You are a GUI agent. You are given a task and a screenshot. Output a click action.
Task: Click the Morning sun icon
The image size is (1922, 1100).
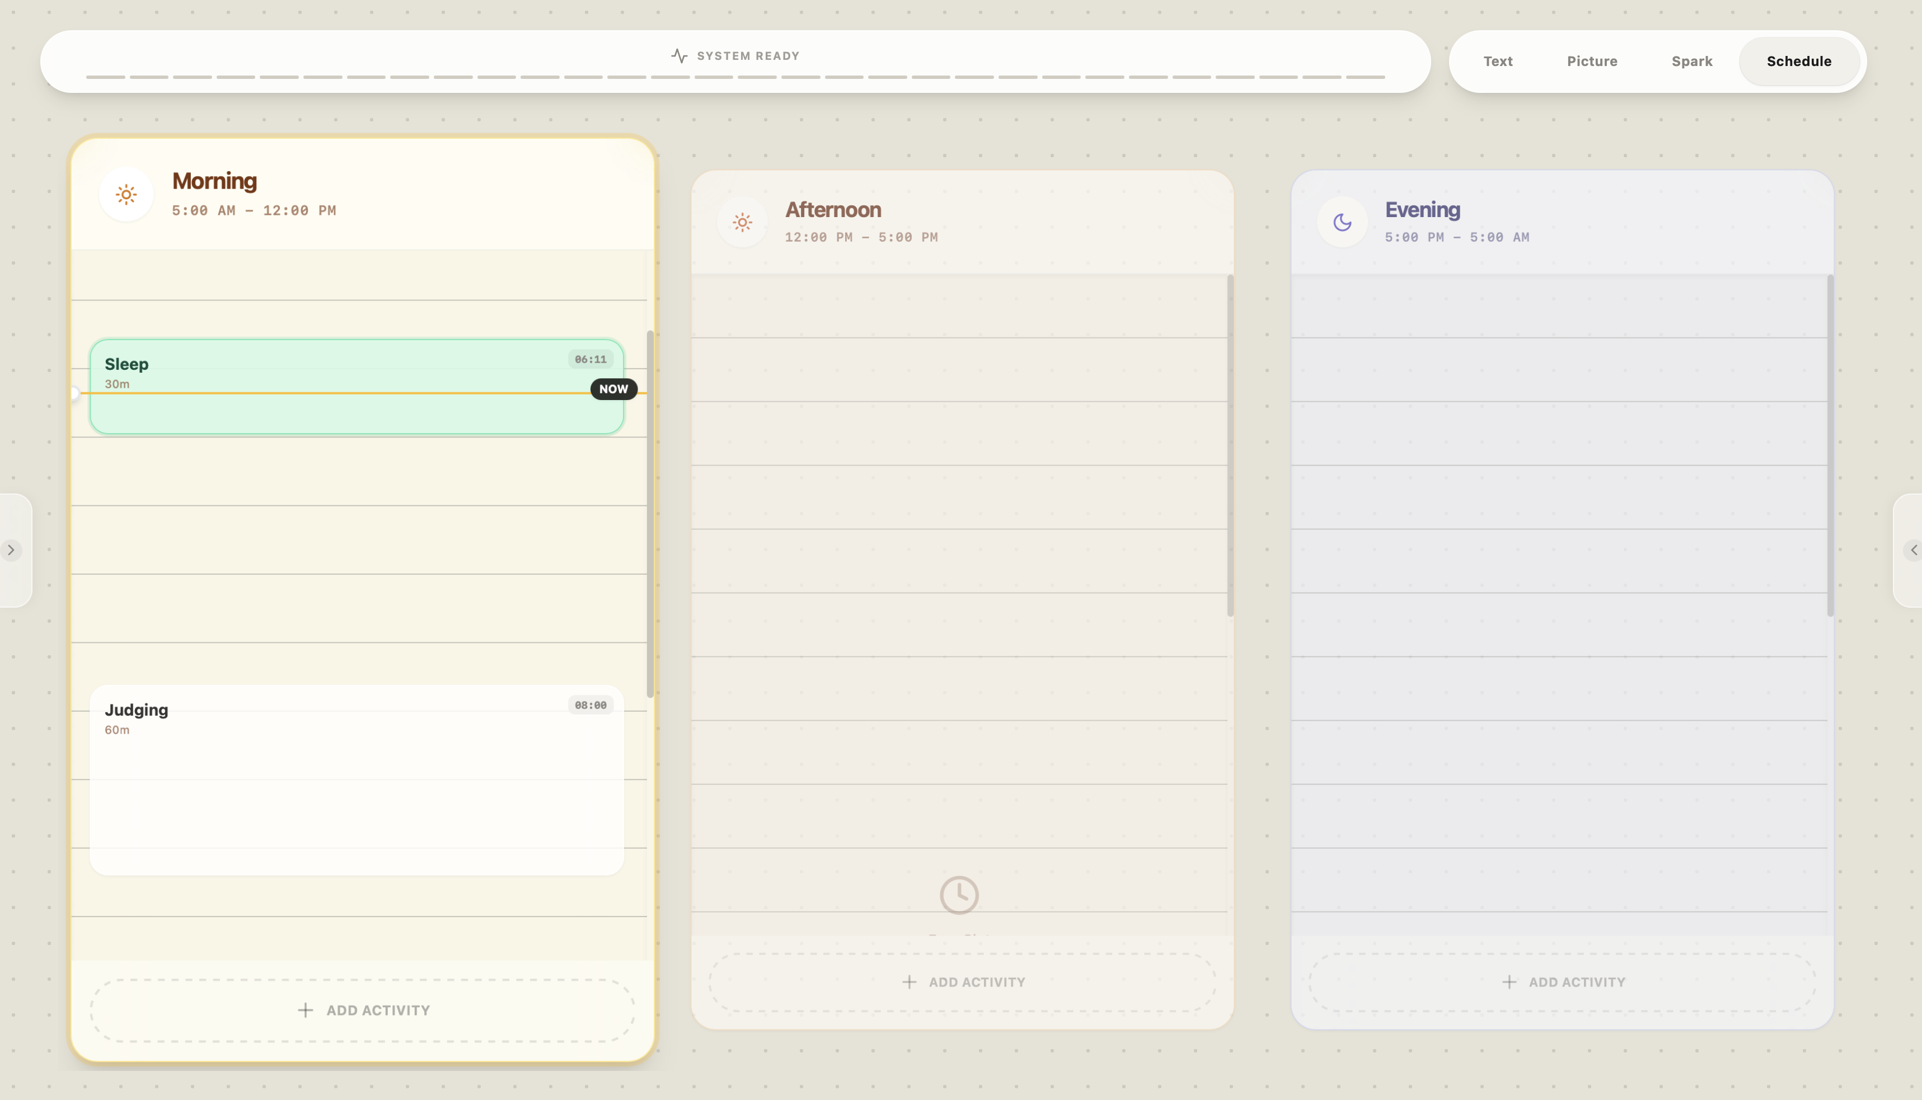tap(126, 195)
